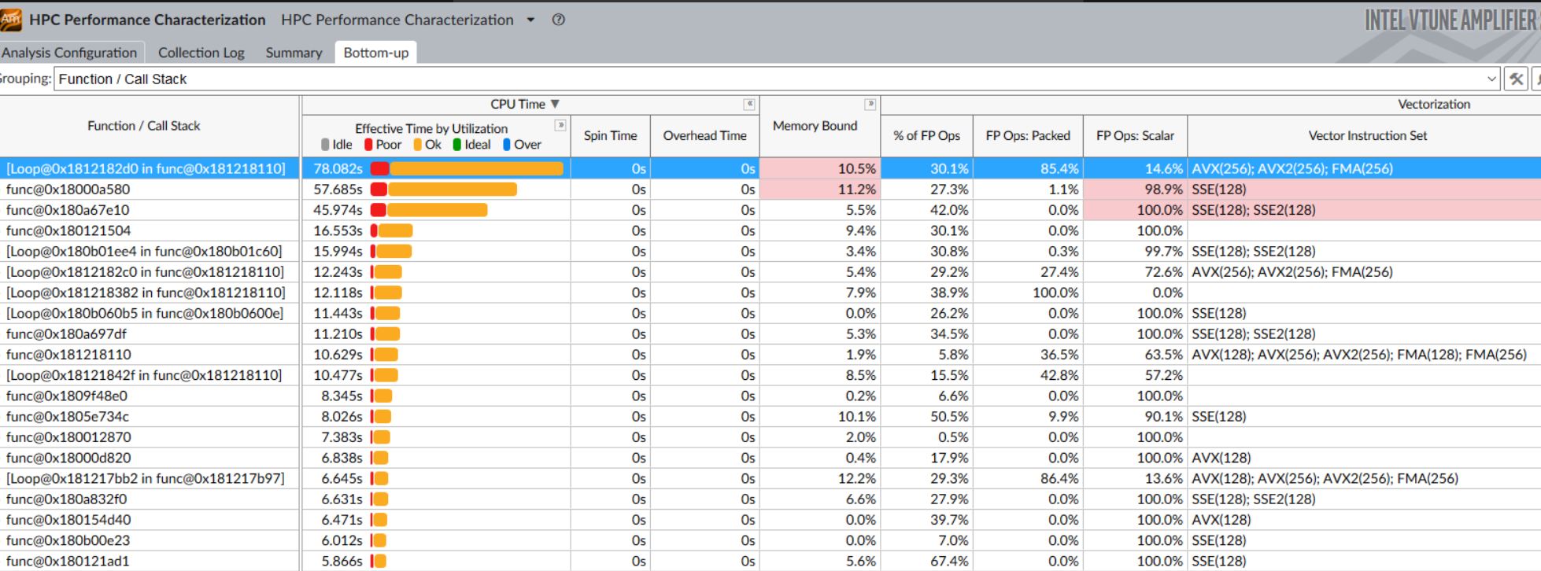Sort by the % of FP Ops column

tap(926, 135)
